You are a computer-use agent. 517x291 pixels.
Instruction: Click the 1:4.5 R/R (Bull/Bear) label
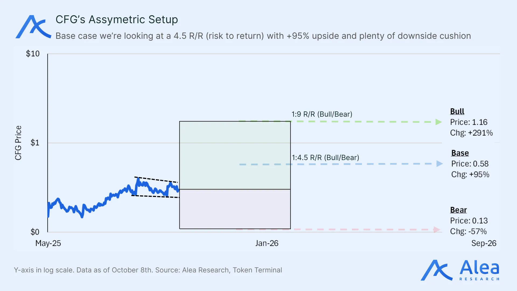(325, 158)
